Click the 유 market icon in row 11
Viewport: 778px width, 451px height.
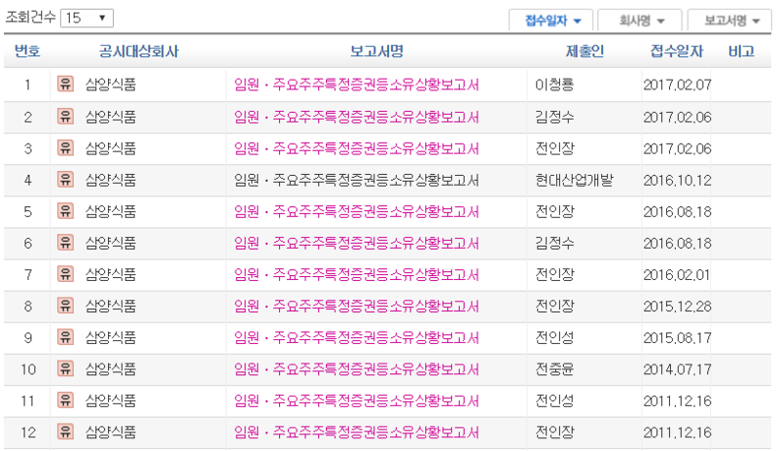tap(65, 399)
